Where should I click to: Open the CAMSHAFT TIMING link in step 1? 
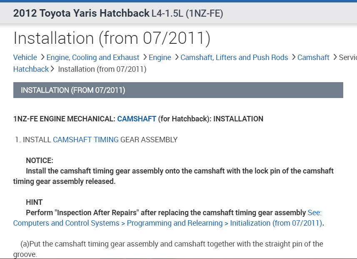point(85,140)
